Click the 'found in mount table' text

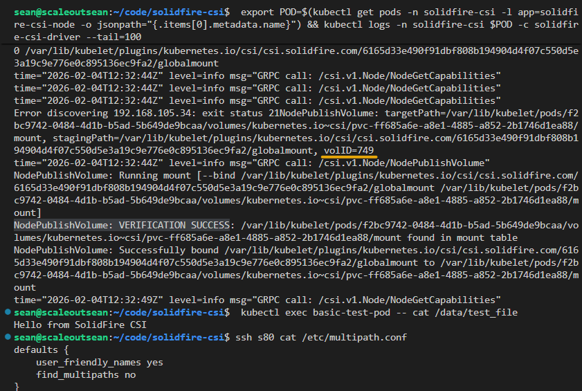[462, 237]
